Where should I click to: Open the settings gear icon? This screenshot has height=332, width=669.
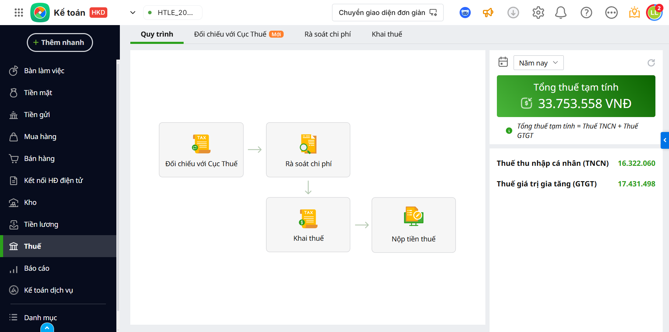tap(538, 13)
